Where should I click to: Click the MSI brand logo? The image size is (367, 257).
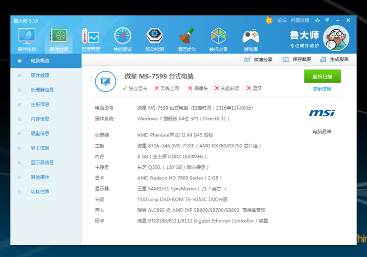point(322,113)
